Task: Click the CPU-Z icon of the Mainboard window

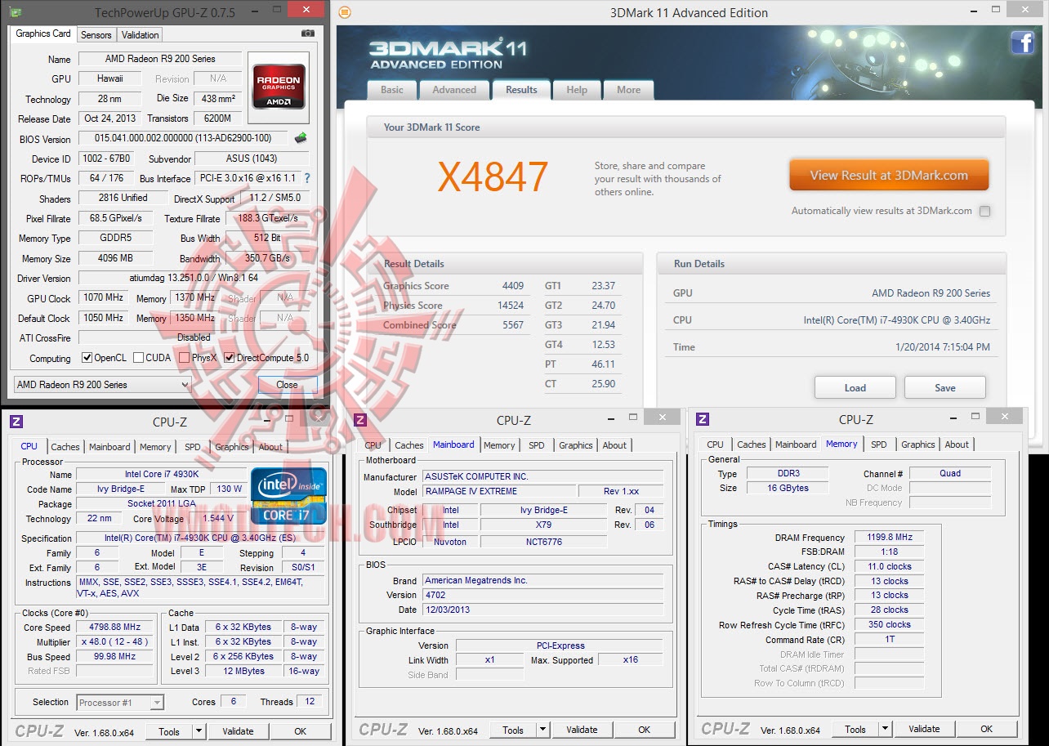Action: point(360,420)
